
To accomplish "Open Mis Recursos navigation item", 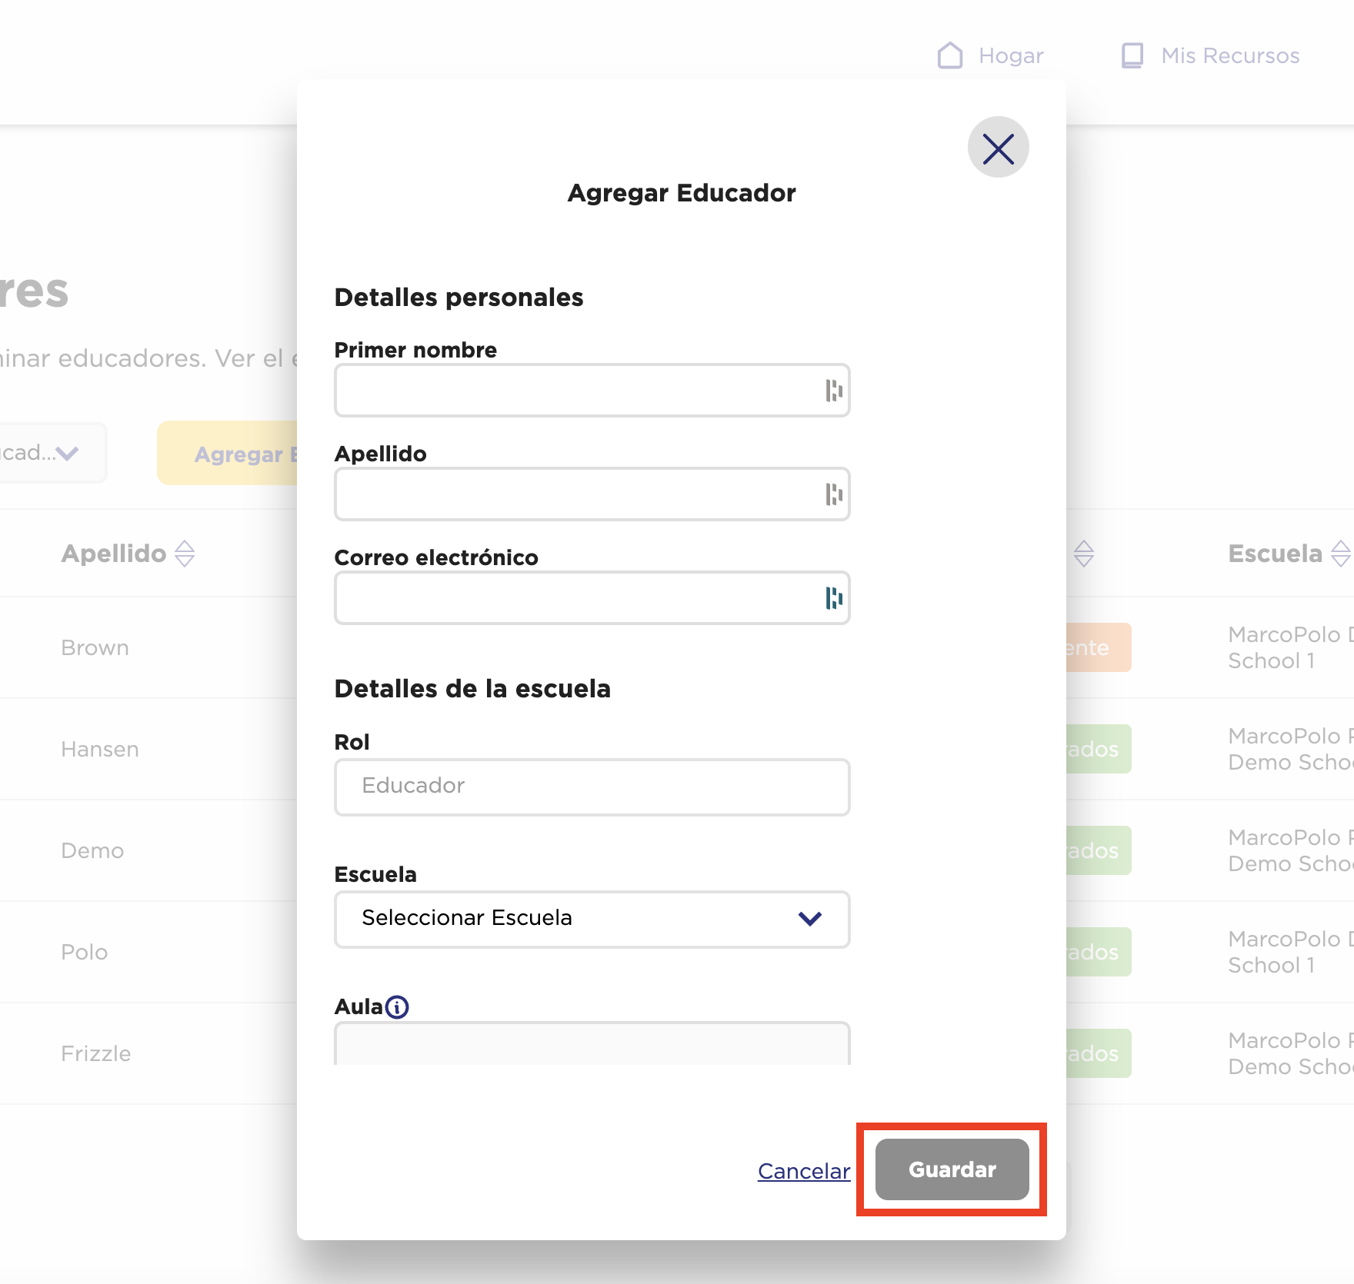I will click(x=1229, y=55).
